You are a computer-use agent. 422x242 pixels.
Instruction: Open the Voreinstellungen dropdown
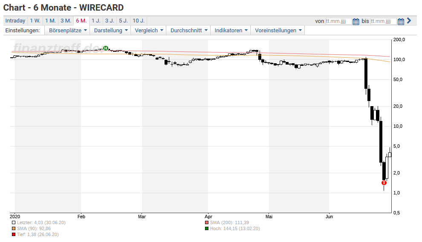point(278,30)
